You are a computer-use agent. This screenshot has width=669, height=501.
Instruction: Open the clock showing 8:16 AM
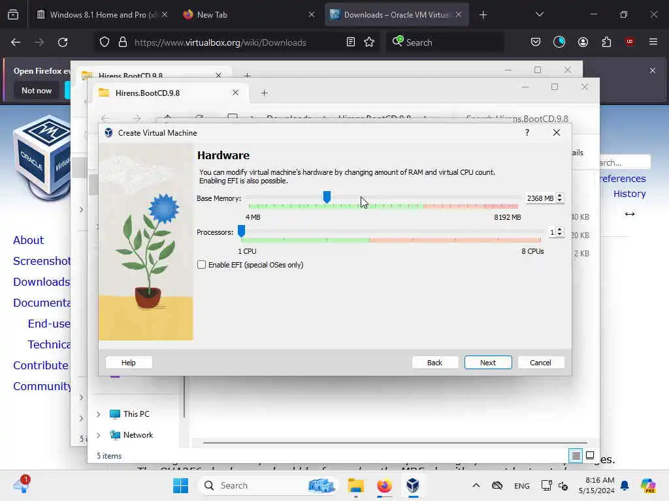pos(596,485)
